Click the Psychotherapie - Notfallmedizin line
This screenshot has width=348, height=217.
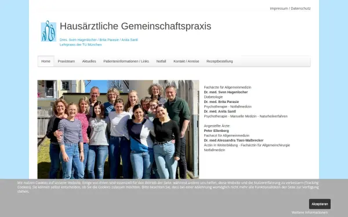228,106
